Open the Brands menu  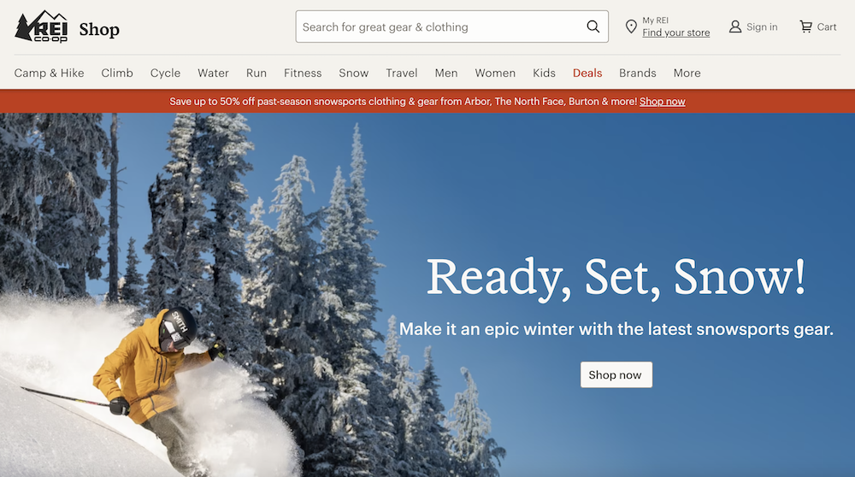tap(638, 73)
